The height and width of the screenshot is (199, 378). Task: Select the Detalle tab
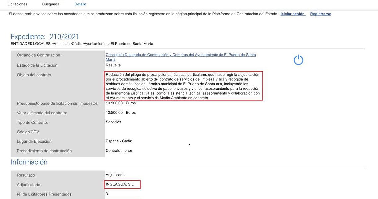tap(80, 4)
